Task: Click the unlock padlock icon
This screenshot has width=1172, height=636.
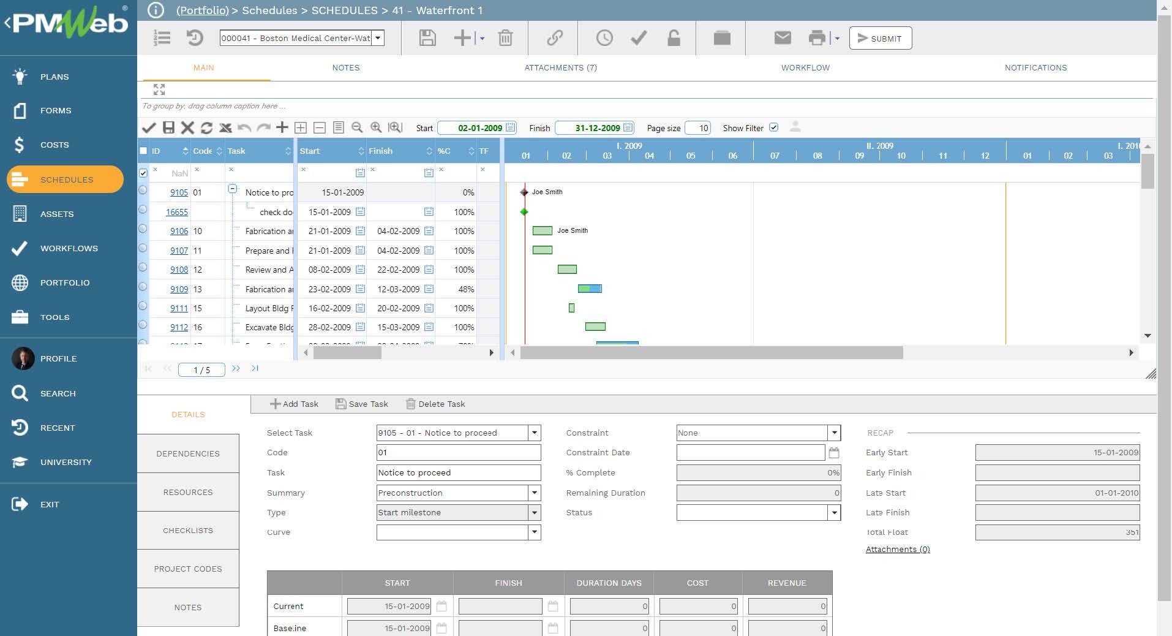Action: point(674,38)
